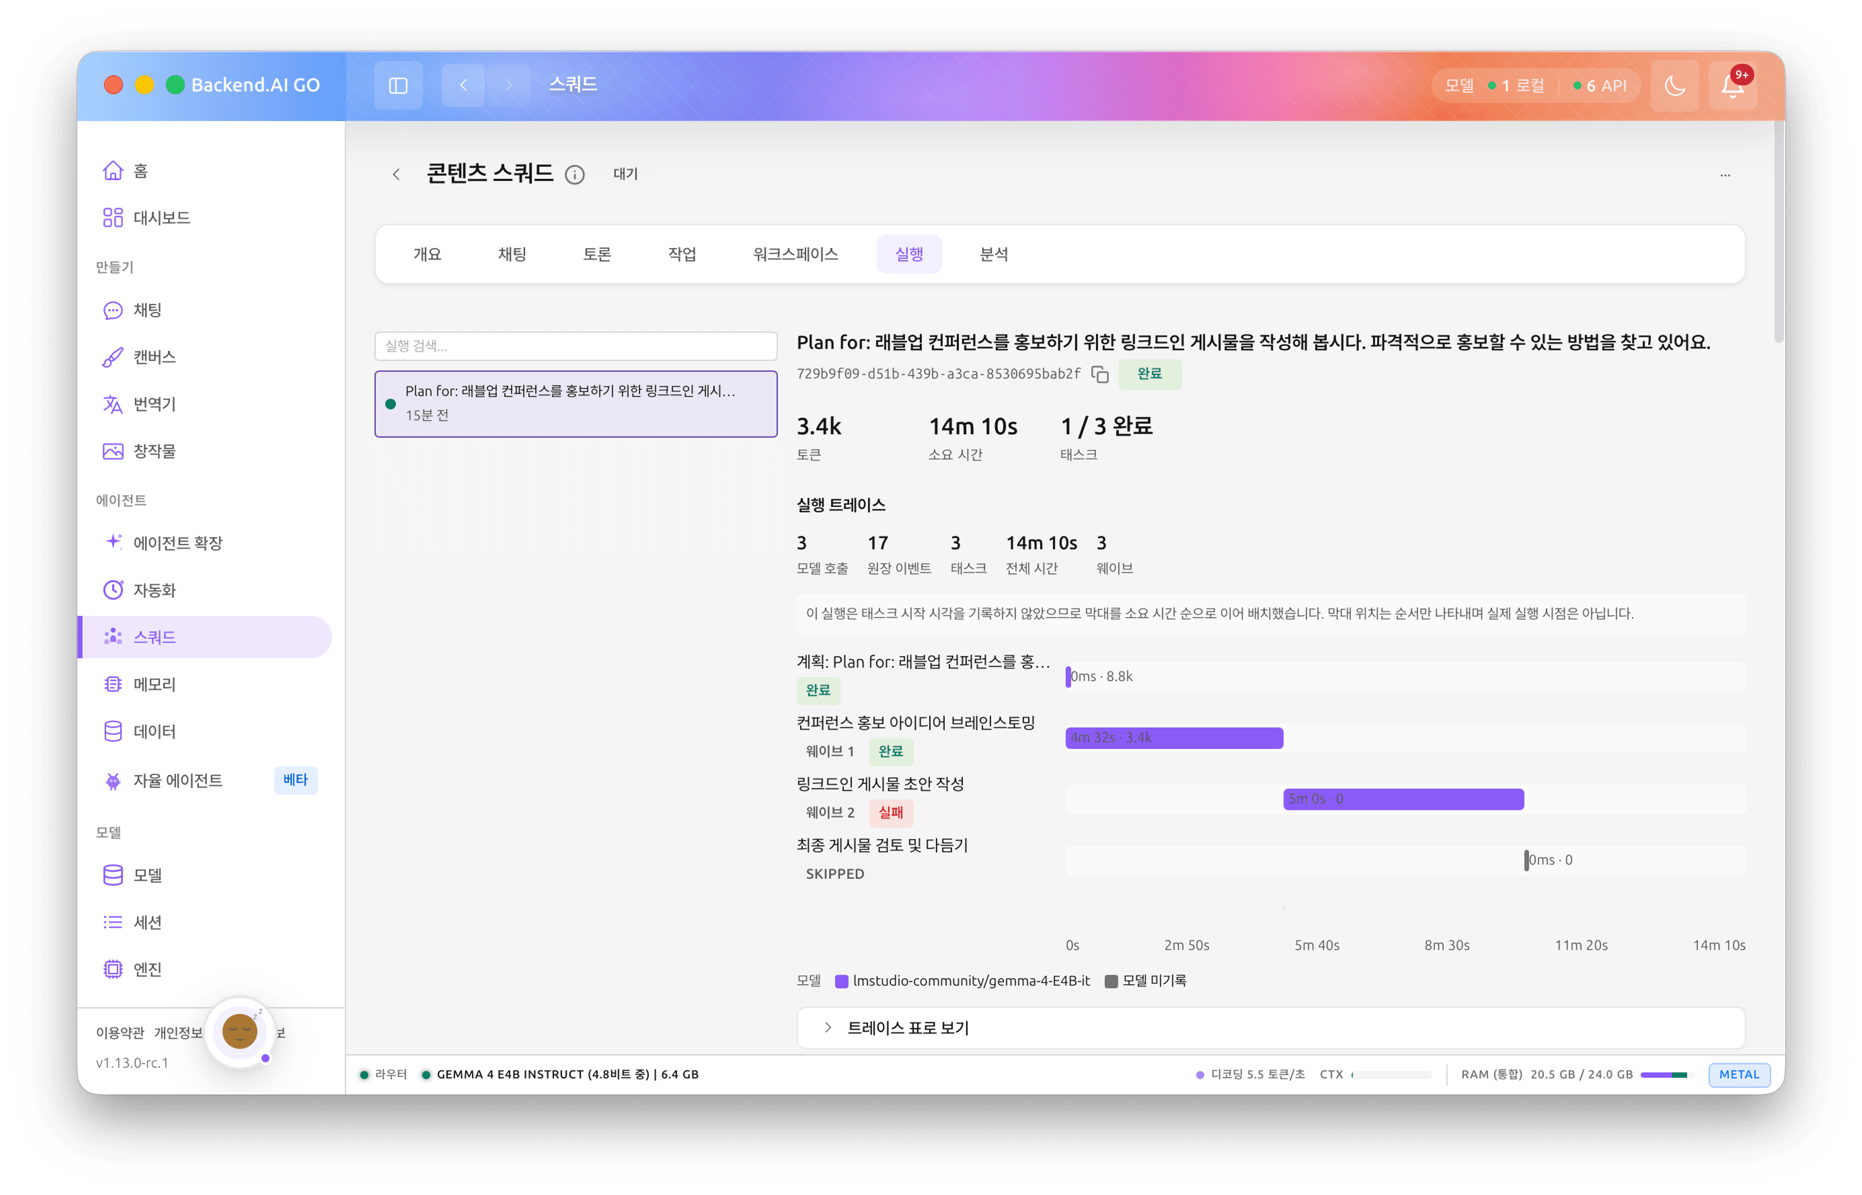Return using back chevron beside 콘텐츠 스쿼드

(x=396, y=174)
